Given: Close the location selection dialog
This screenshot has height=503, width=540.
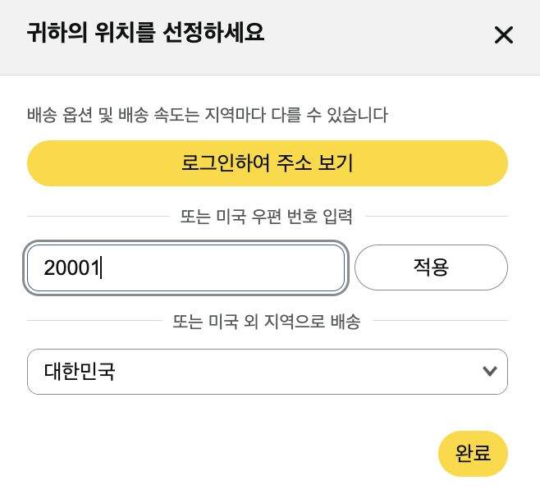Looking at the screenshot, I should 503,35.
